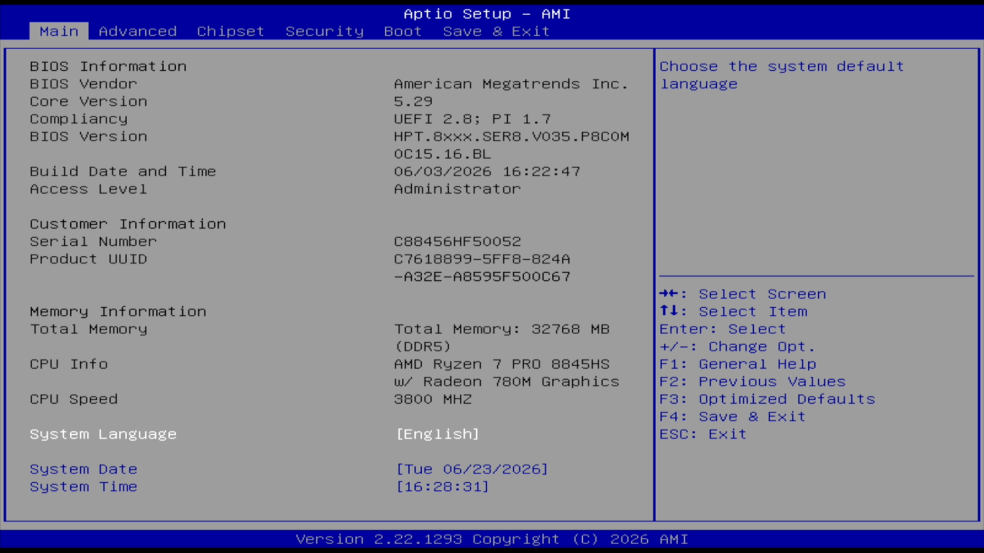Screen dimensions: 984x553
Task: Click the CPU Speed label
Action: 74,399
